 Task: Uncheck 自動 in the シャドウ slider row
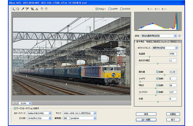click(158, 78)
